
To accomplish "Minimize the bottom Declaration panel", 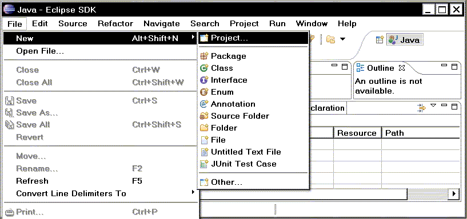I will [444, 106].
